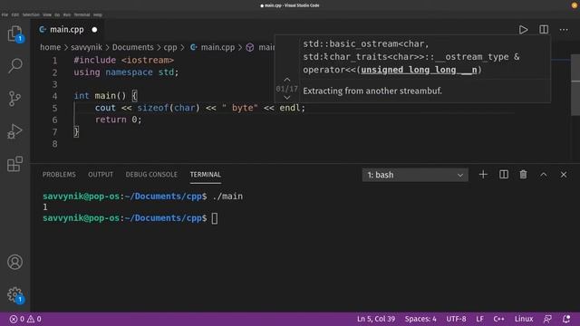Create a new terminal with plus icon
The height and width of the screenshot is (326, 580).
click(x=483, y=175)
